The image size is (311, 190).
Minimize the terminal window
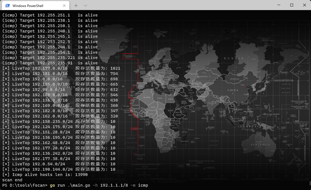(279, 5)
